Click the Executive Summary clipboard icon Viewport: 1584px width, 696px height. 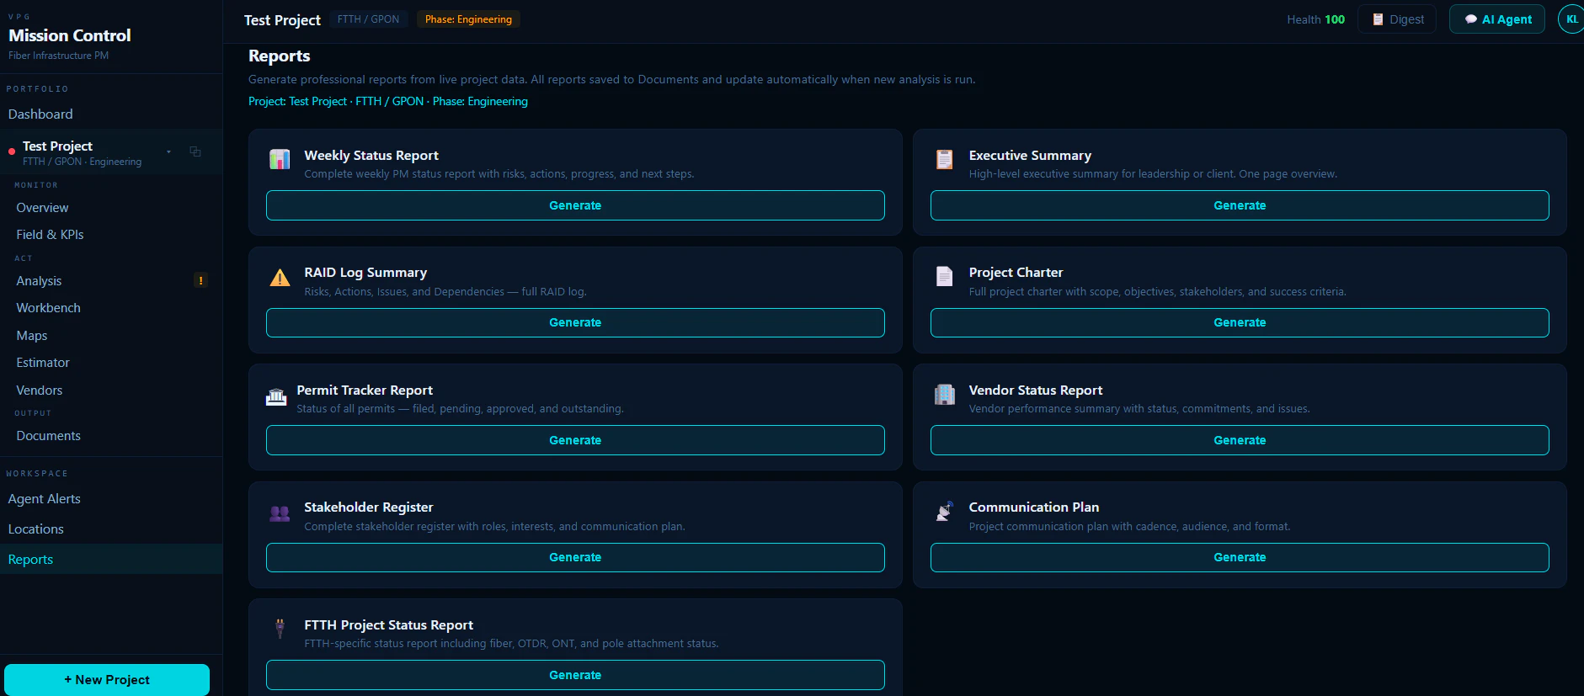(x=944, y=159)
